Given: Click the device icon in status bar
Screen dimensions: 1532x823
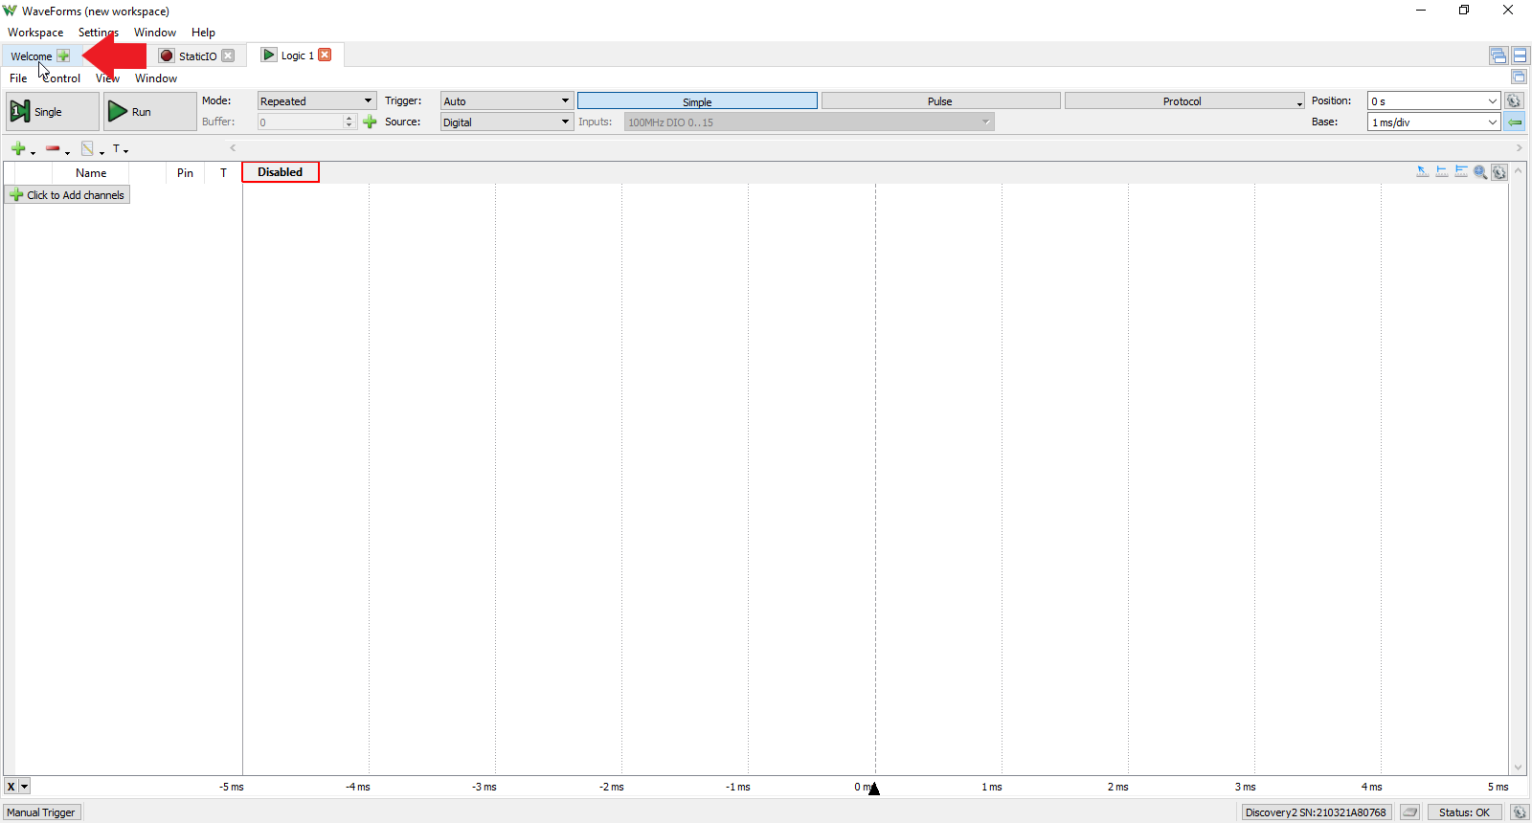Looking at the screenshot, I should 1409,812.
